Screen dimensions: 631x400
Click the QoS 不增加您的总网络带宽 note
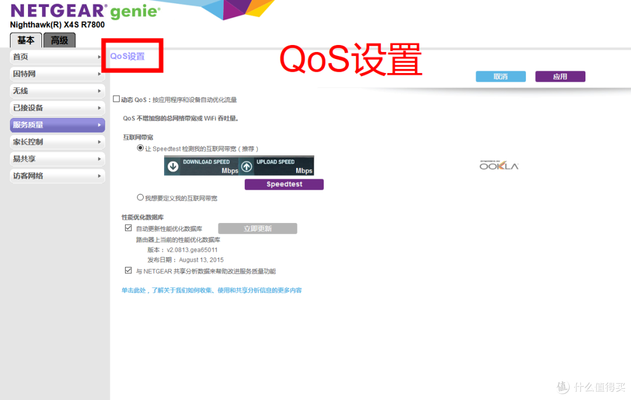tap(181, 118)
